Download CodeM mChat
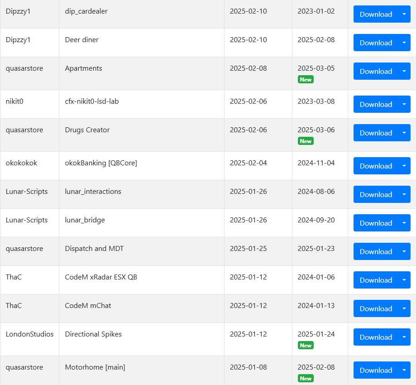The width and height of the screenshot is (416, 385). [x=376, y=308]
